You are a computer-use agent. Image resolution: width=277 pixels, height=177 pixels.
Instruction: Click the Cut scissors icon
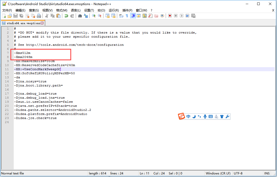point(47,16)
